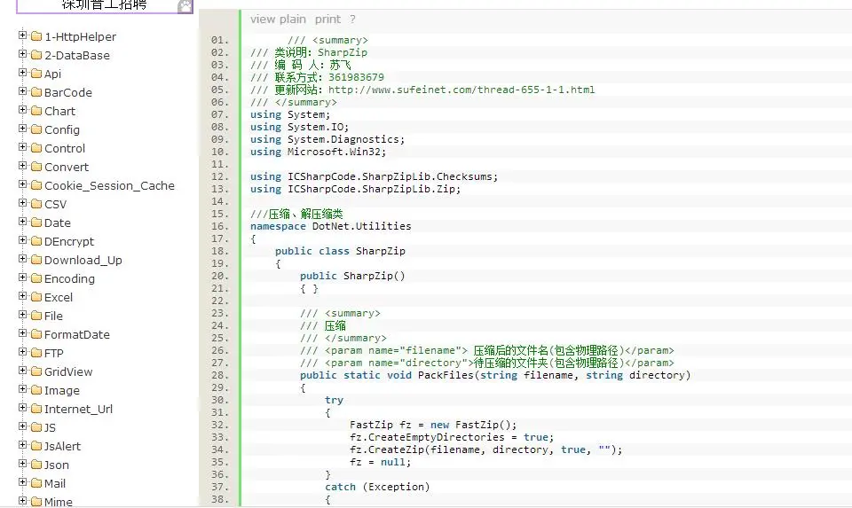Expand the Download_Up tree node

pyautogui.click(x=23, y=260)
